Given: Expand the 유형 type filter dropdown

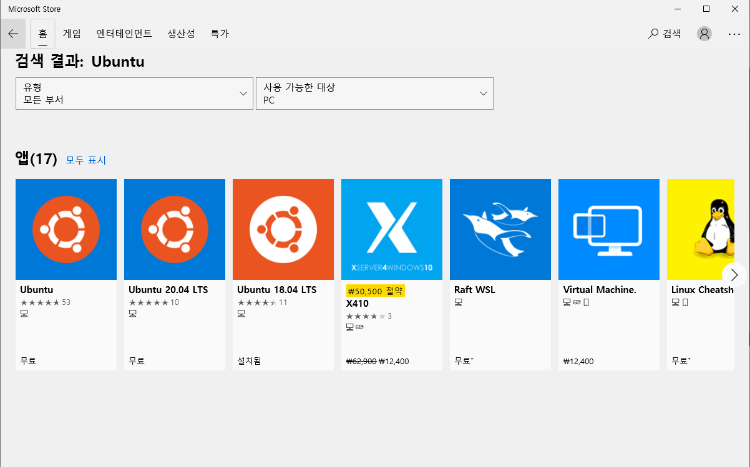Looking at the screenshot, I should (x=134, y=94).
